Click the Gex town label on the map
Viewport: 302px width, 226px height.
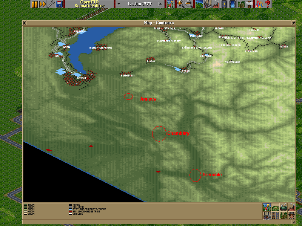coord(57,56)
